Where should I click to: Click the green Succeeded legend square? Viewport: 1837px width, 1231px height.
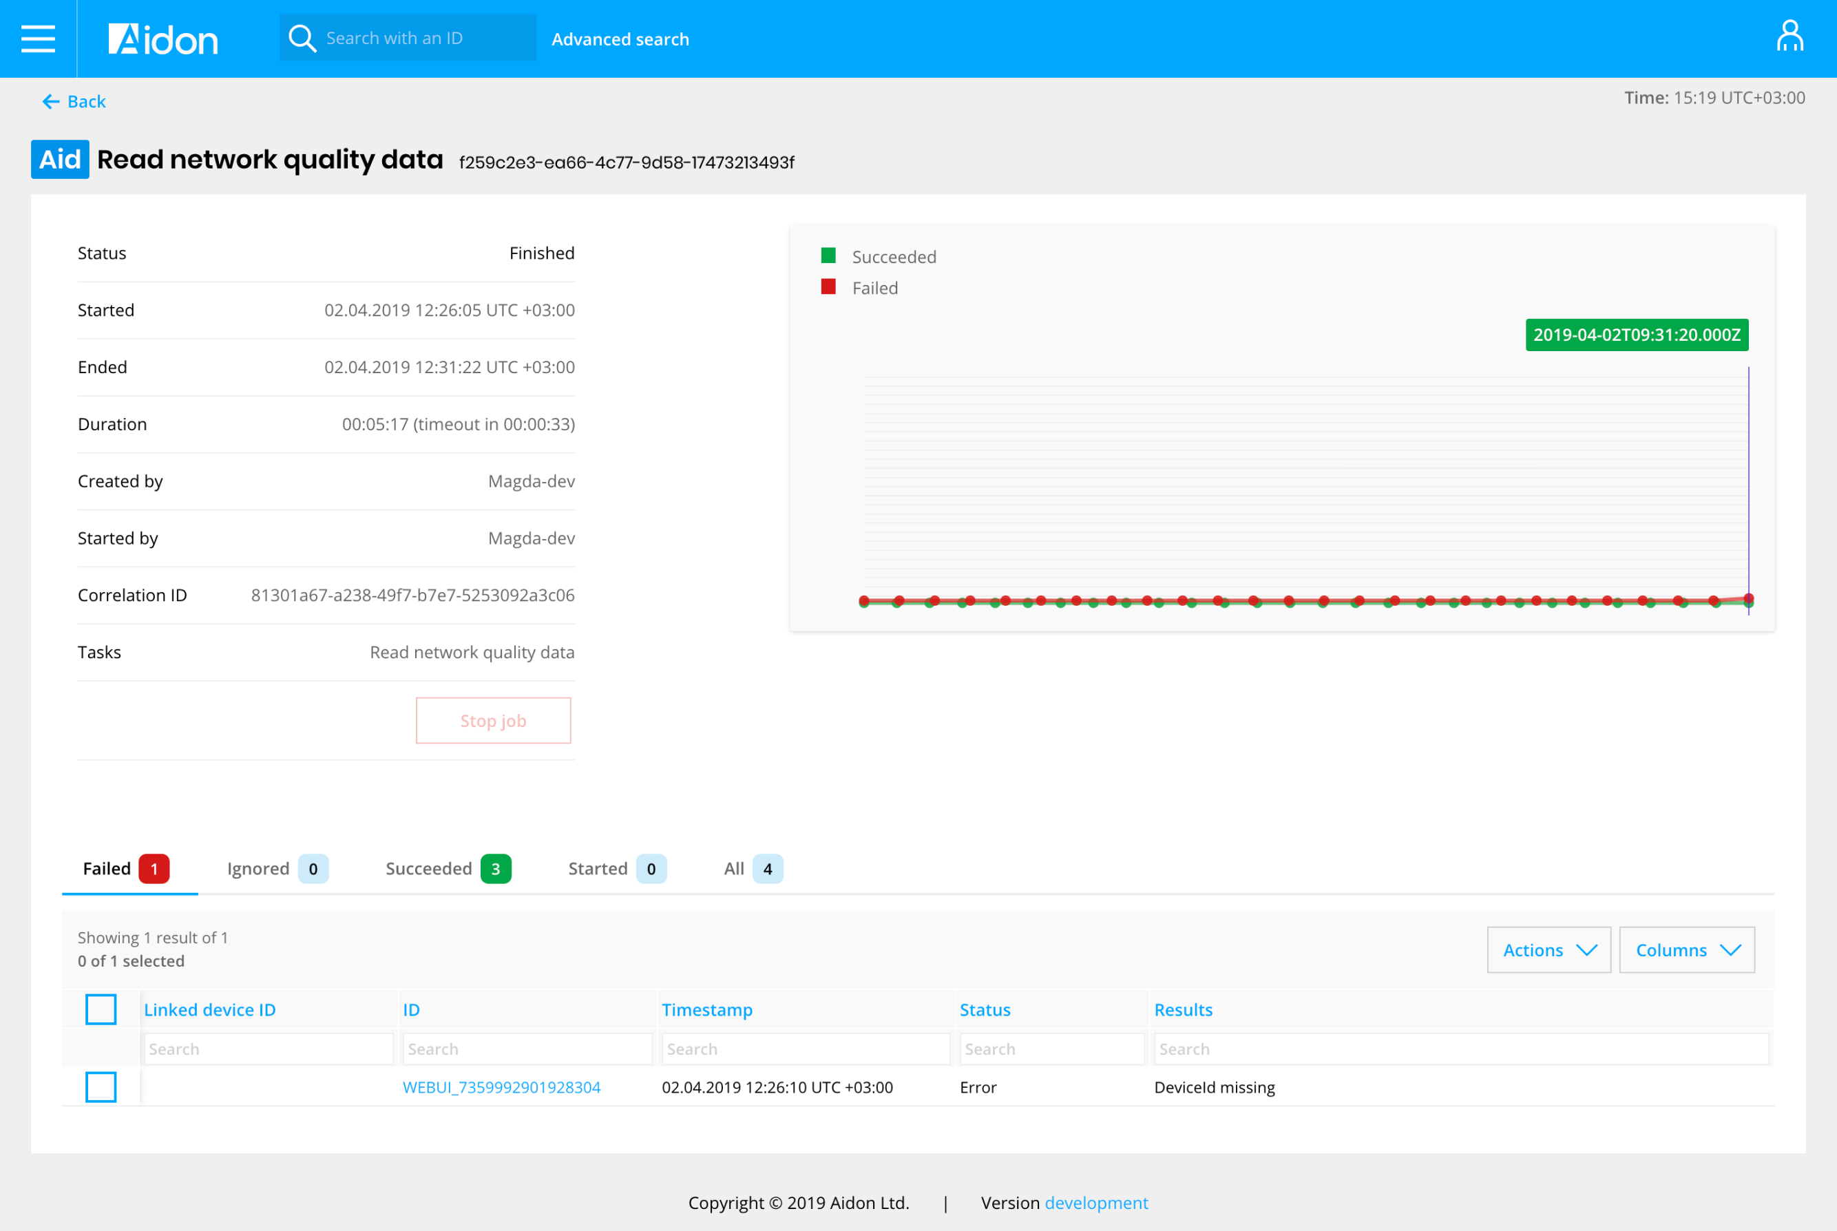pyautogui.click(x=828, y=255)
